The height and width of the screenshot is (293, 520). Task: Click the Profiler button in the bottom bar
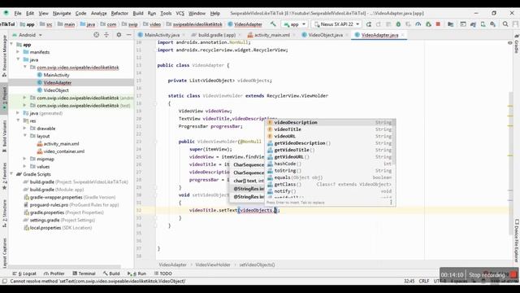[54, 273]
